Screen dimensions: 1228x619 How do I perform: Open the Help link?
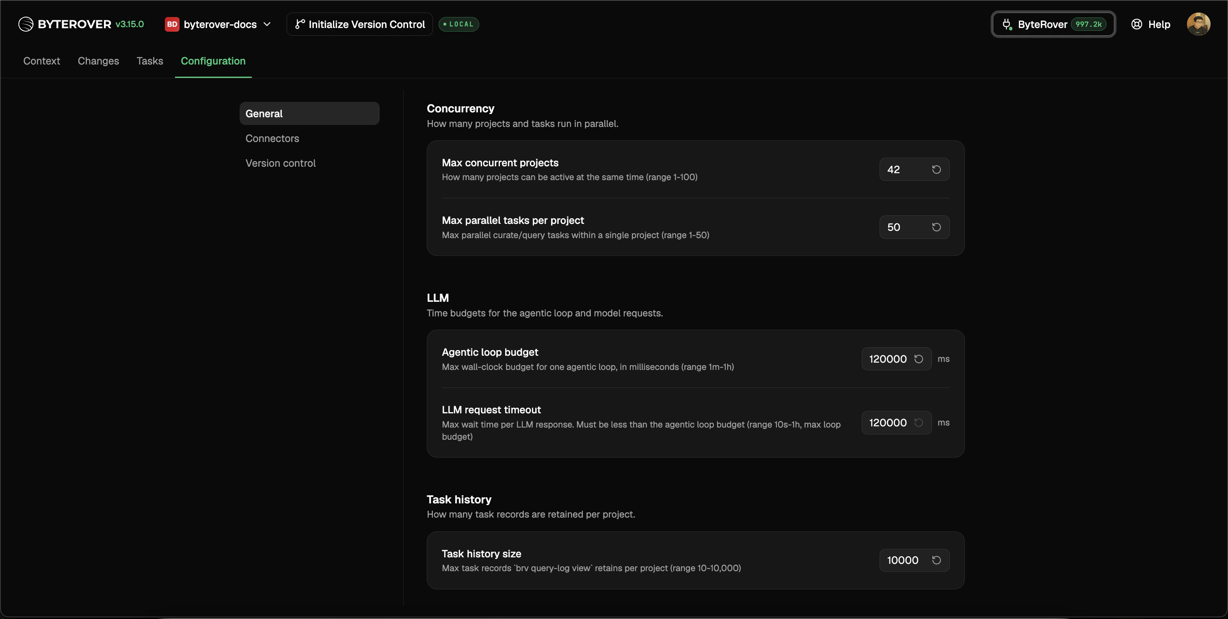tap(1151, 24)
